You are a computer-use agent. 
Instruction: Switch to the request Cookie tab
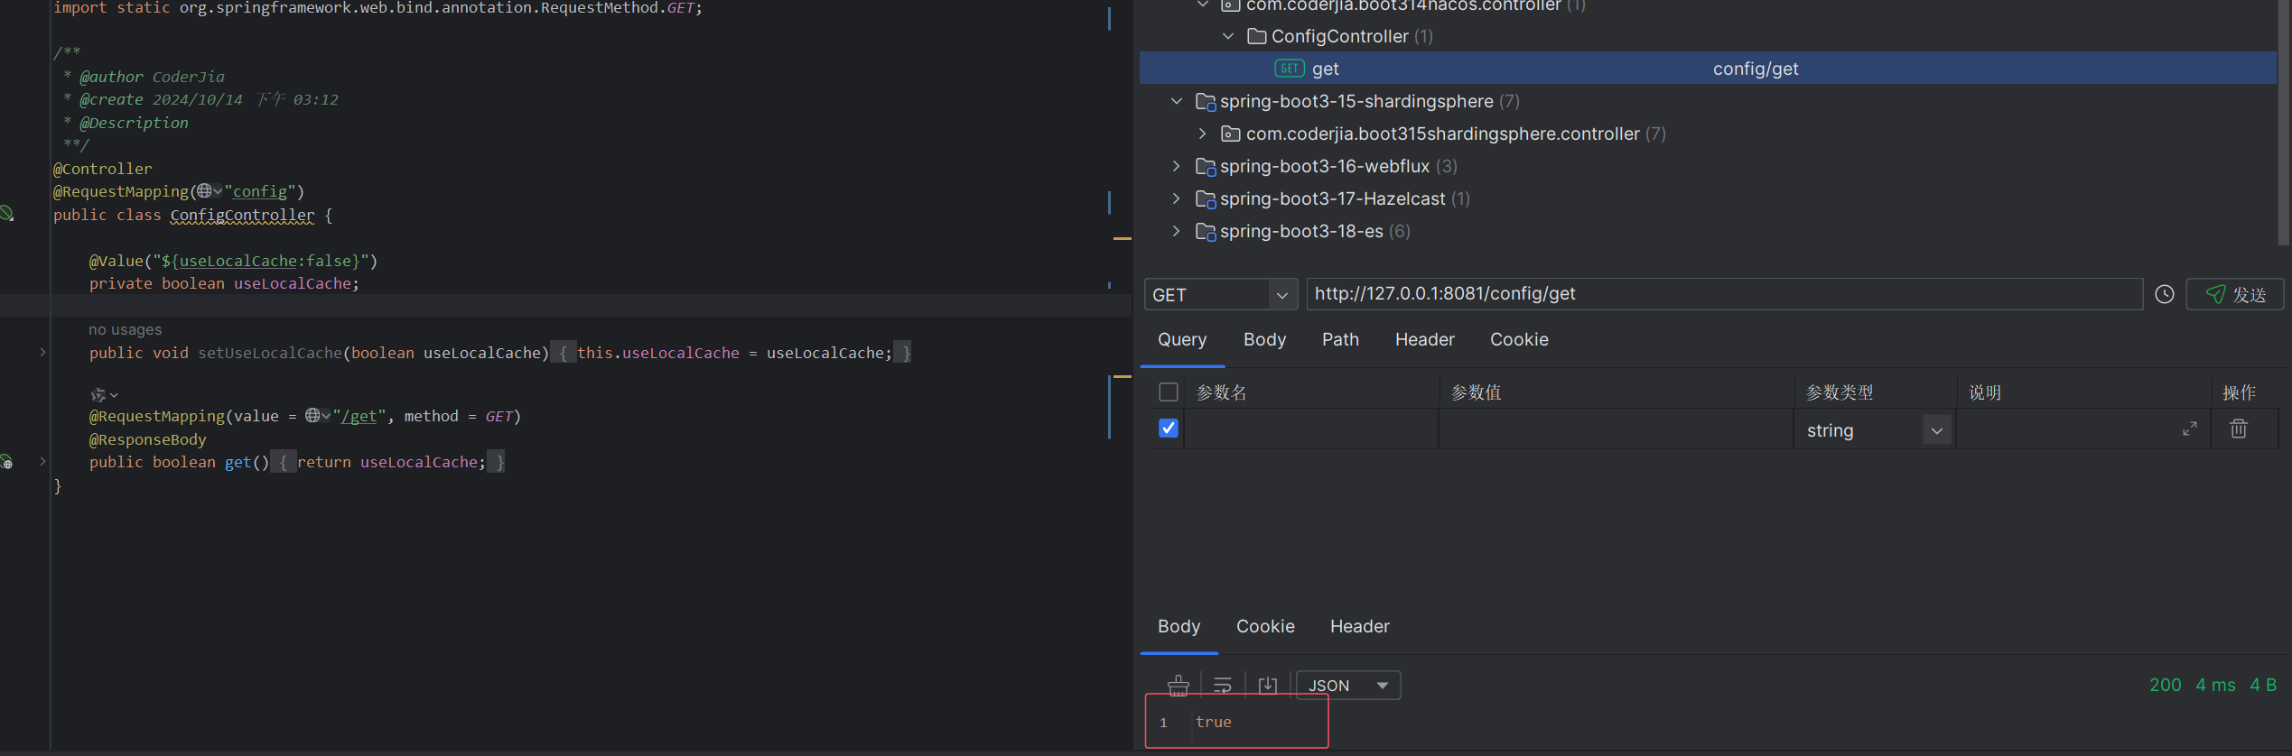coord(1519,339)
